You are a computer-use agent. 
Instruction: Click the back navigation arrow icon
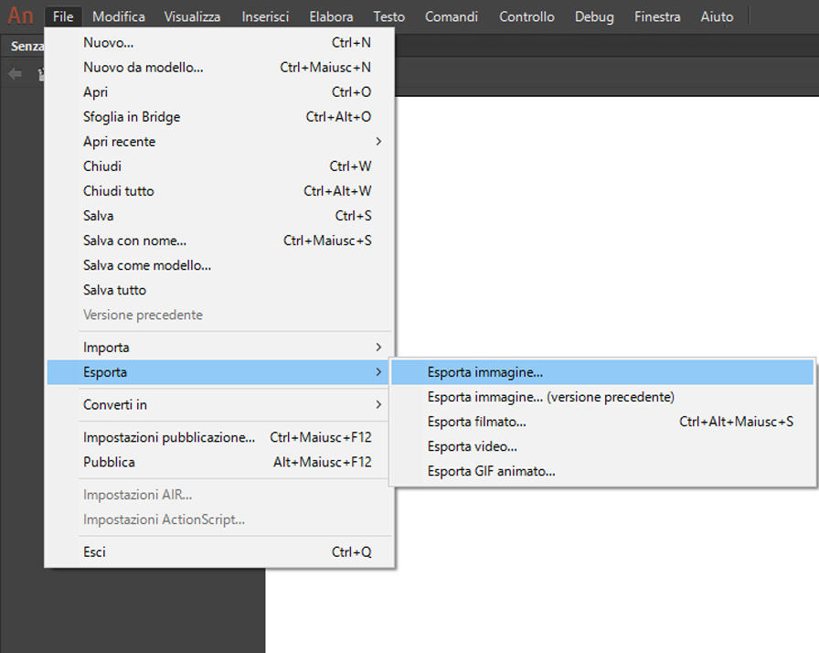click(13, 74)
